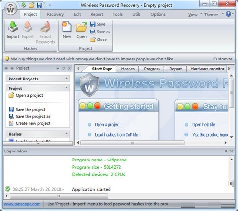Click quick access save disk icon

40,5
